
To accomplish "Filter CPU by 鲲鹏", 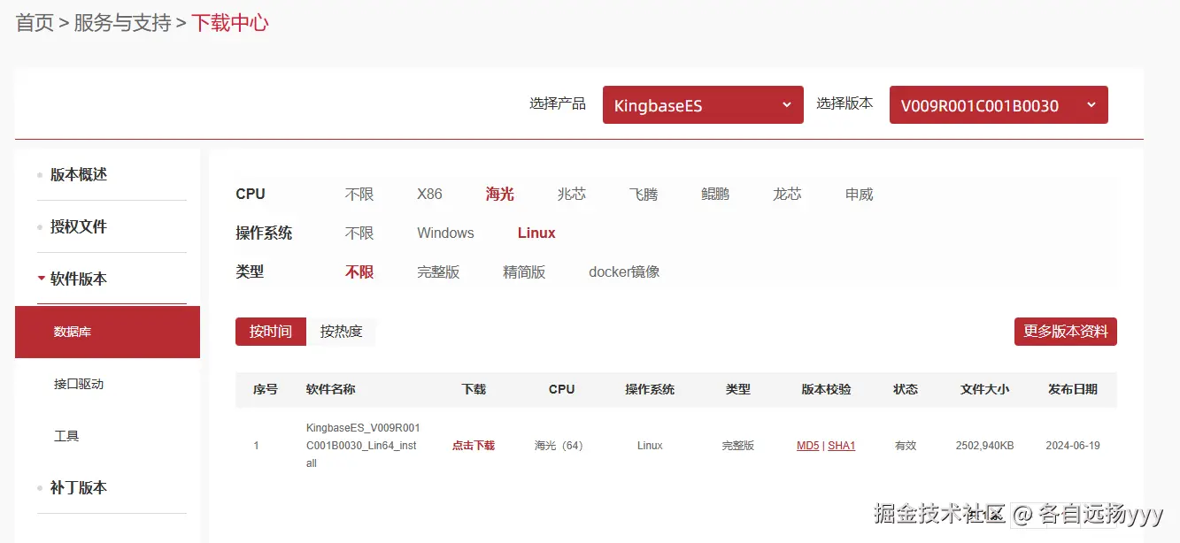I will [715, 195].
